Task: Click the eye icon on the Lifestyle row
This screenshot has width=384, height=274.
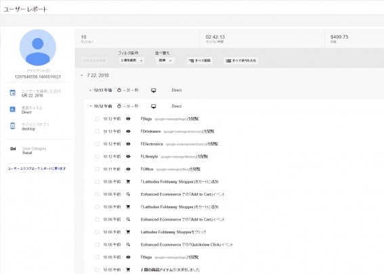Action: click(128, 156)
